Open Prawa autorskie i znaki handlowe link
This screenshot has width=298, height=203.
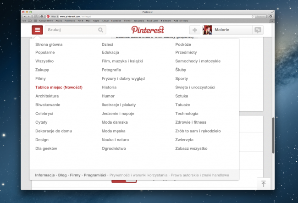coord(200,175)
